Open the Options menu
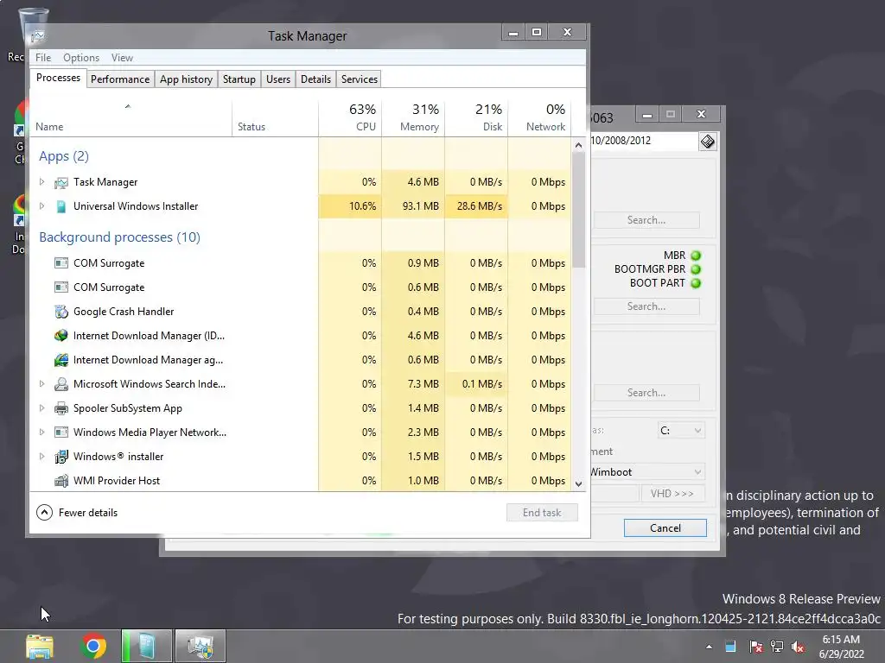 [x=80, y=58]
